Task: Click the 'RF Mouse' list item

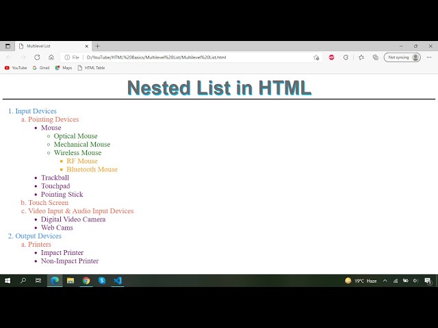Action: [82, 161]
